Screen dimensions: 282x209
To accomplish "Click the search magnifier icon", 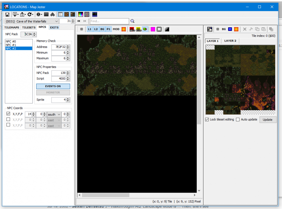I will (x=132, y=21).
